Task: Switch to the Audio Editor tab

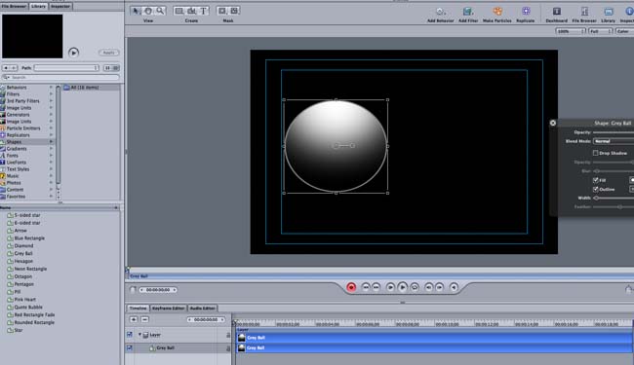Action: pos(203,309)
